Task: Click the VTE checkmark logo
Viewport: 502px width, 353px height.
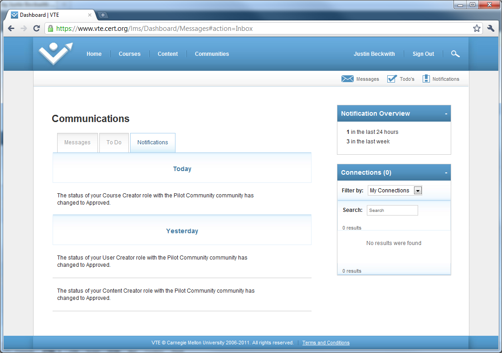Action: (x=56, y=54)
